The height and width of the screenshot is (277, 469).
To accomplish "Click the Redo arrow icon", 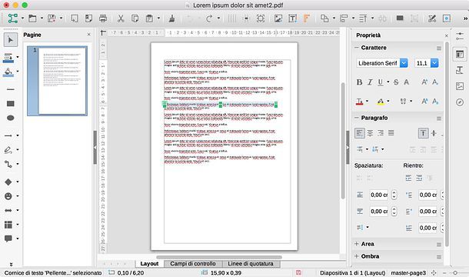I will 209,18.
